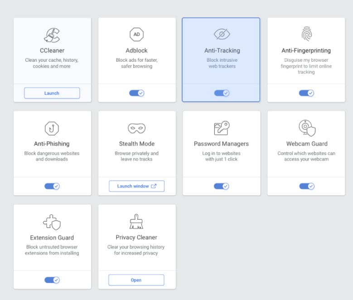The image size is (353, 300).
Task: Click 'Clean your cache, history, cookies and more'
Action: (x=52, y=63)
